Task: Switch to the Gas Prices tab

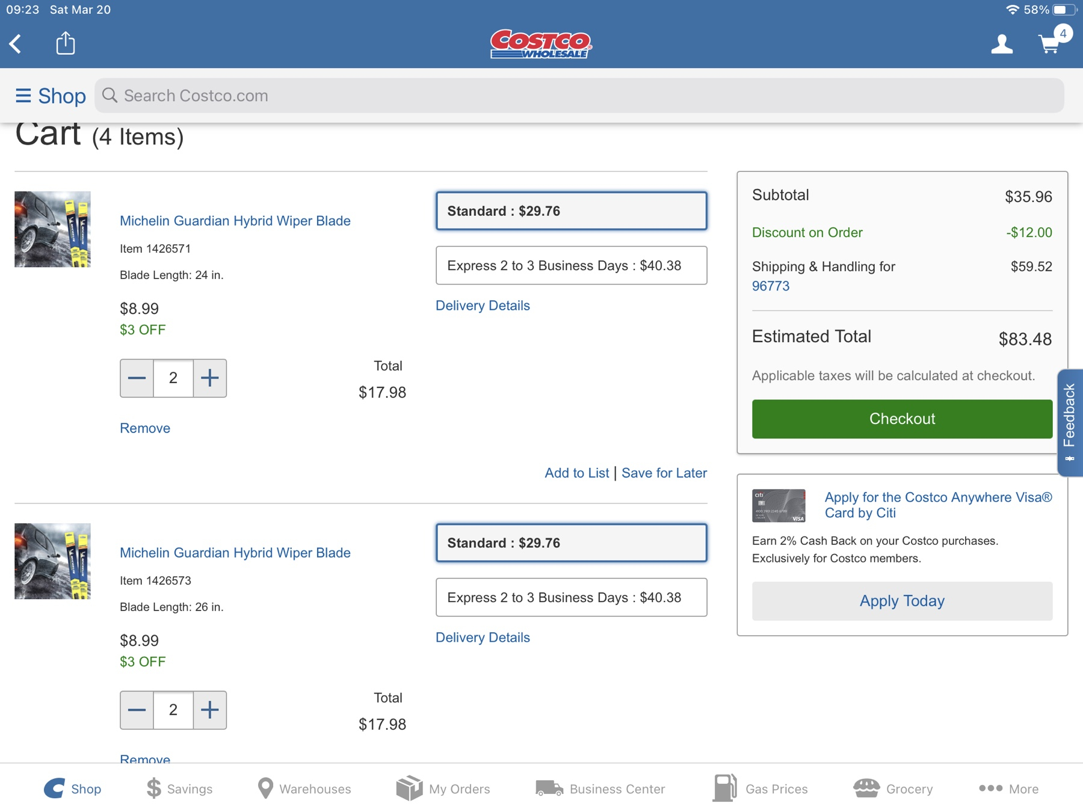Action: click(760, 789)
